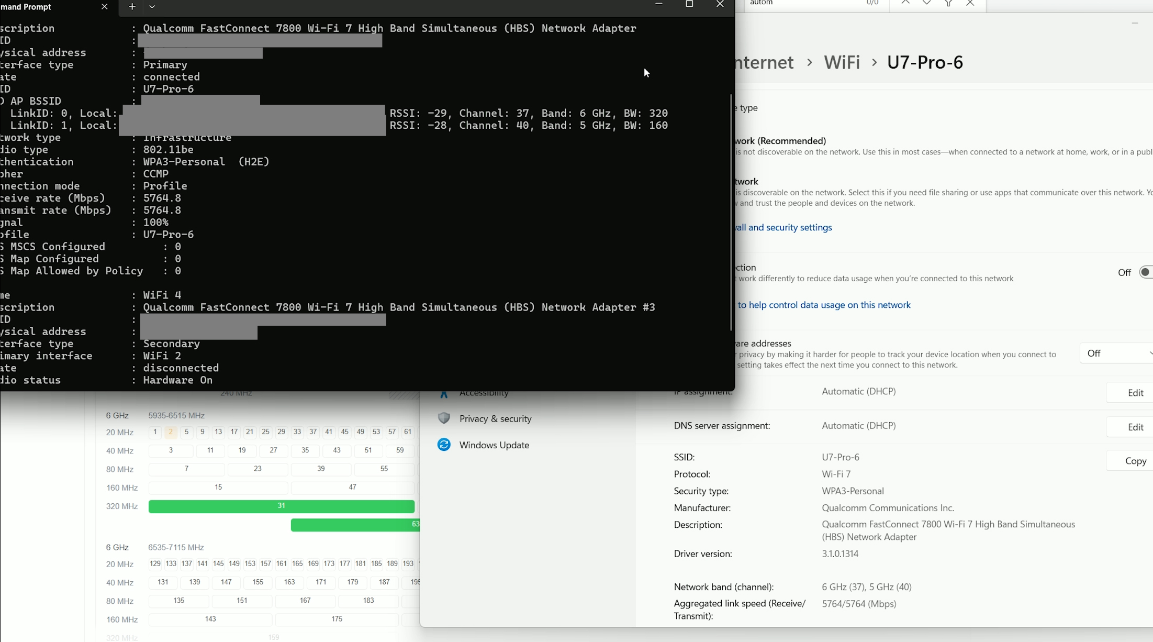Edit the IP assignment setting

tap(1130, 393)
